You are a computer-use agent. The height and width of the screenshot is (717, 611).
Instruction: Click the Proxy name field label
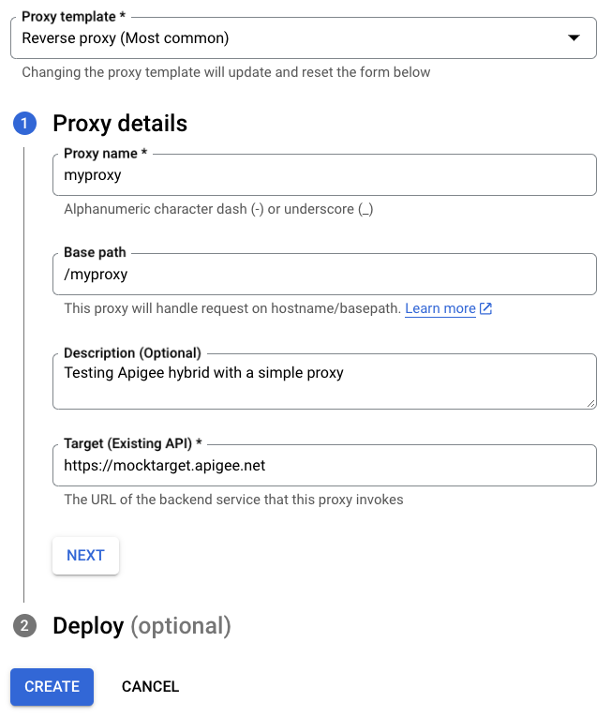pos(106,154)
